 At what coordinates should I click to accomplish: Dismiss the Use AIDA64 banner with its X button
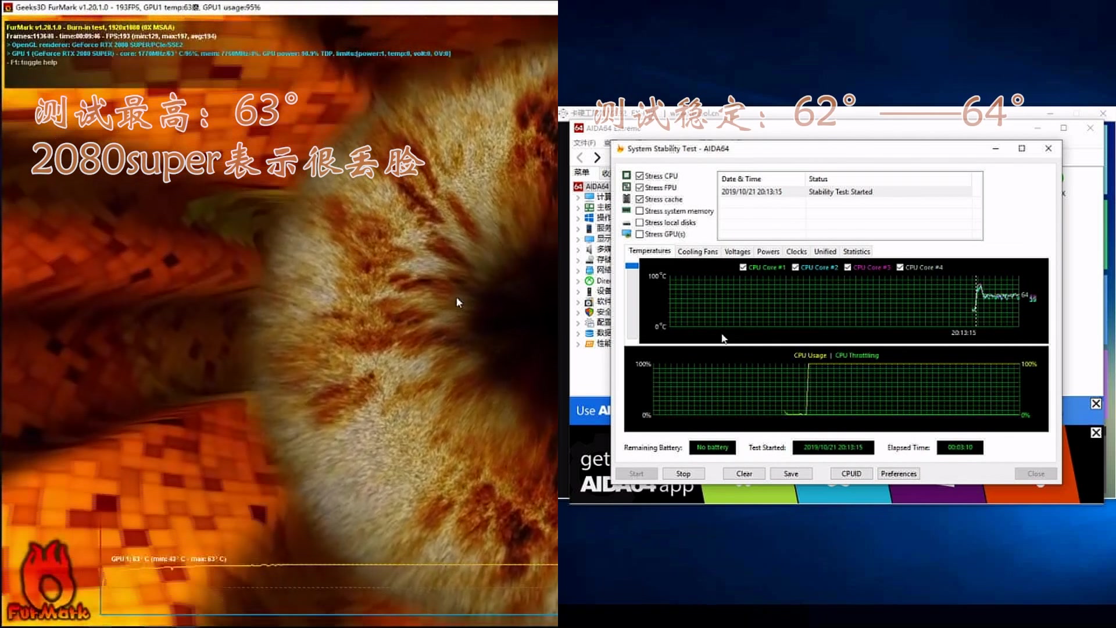point(1096,404)
